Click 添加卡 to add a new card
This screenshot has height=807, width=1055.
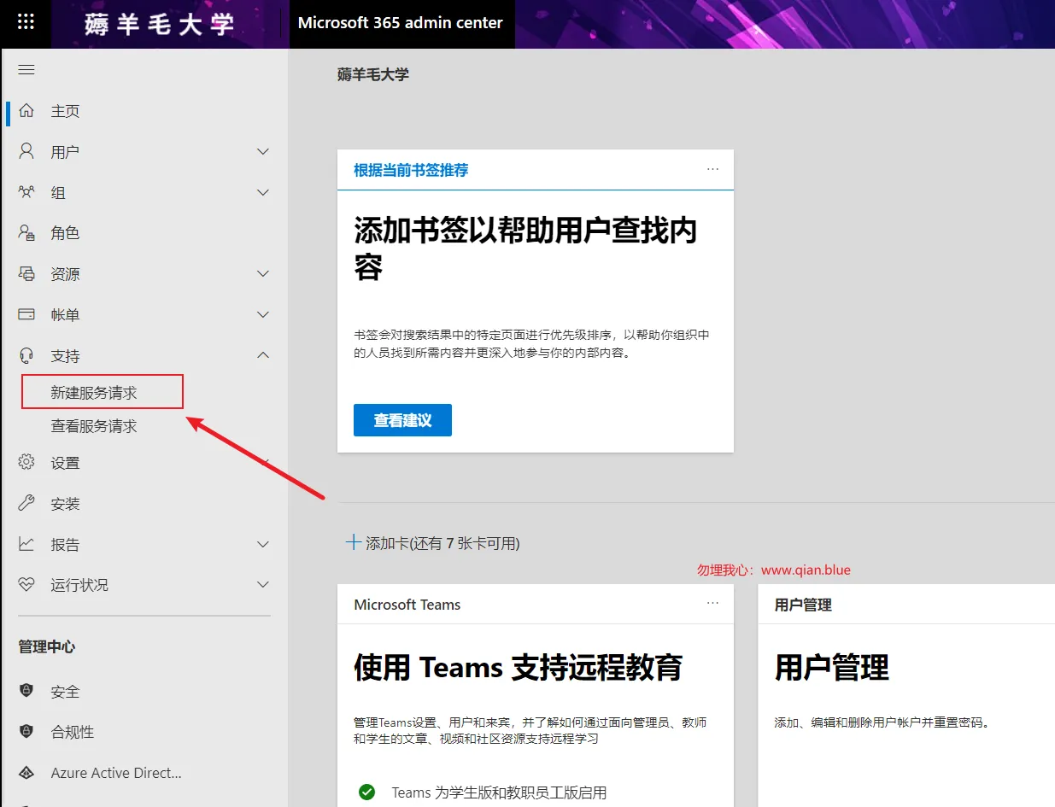point(432,543)
